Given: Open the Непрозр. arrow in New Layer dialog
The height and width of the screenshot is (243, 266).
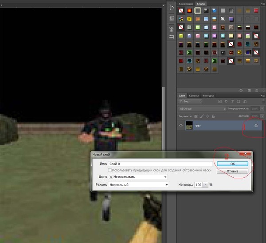Looking at the screenshot, I should coord(205,185).
